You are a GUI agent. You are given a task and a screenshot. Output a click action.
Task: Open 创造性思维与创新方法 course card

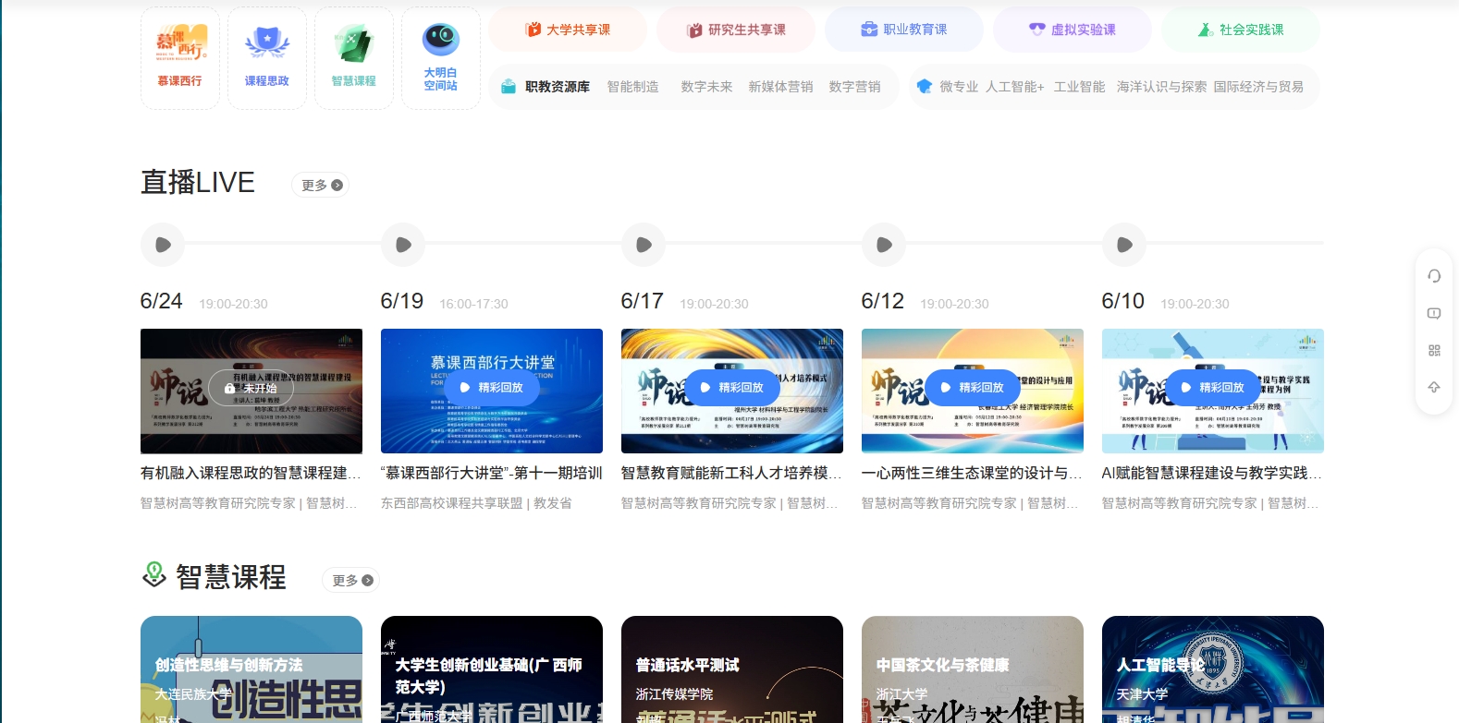pos(251,669)
